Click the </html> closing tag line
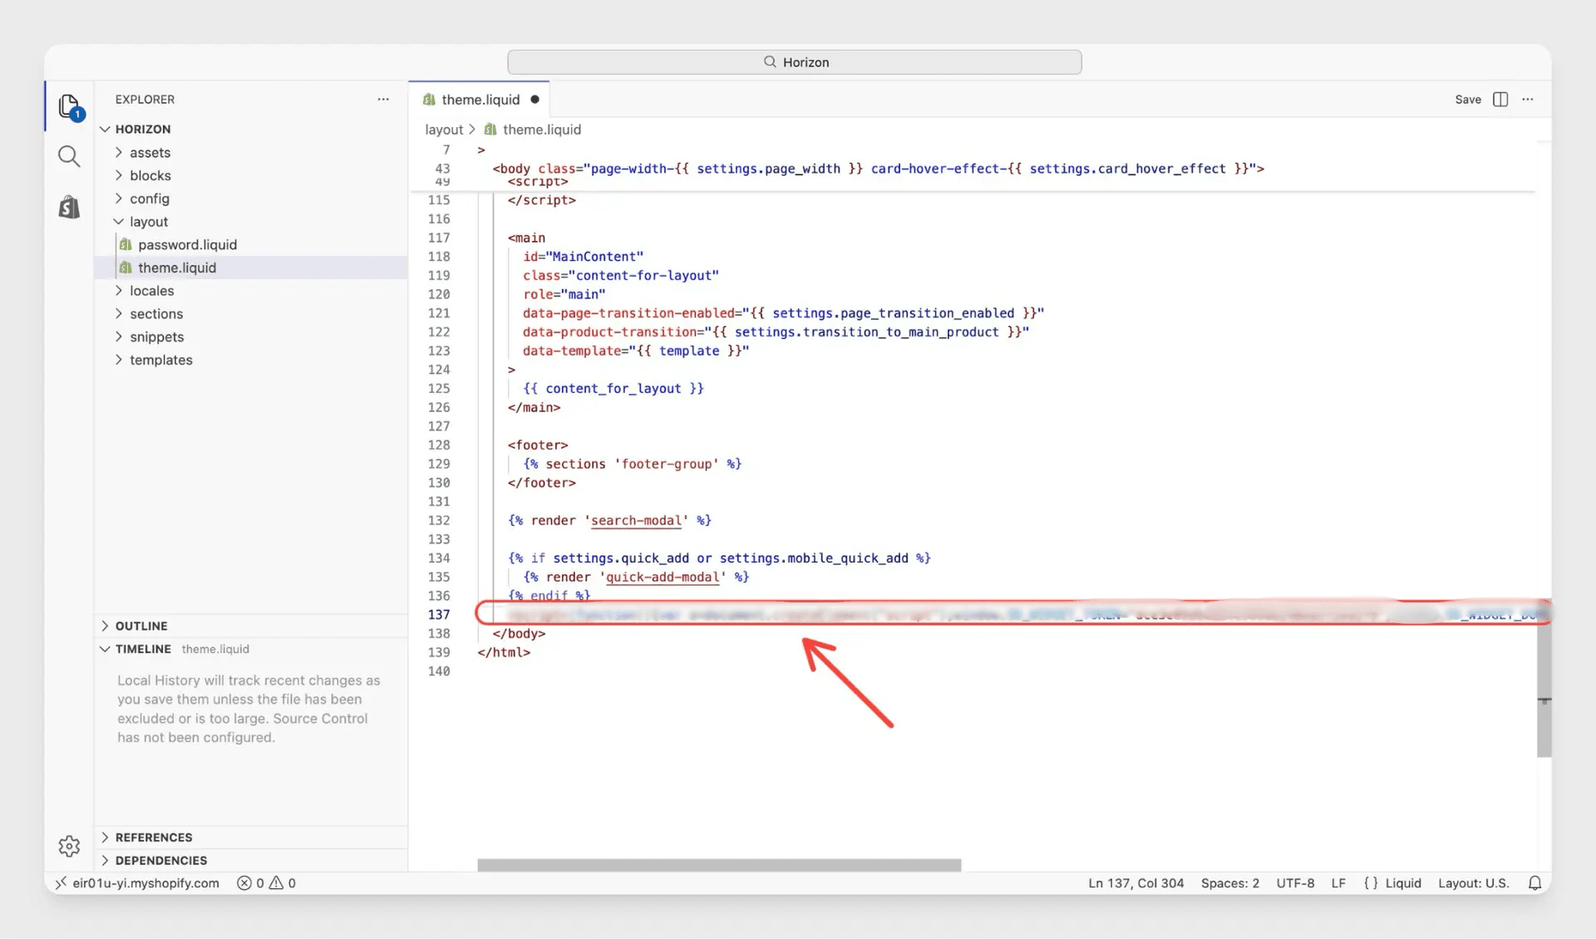Image resolution: width=1596 pixels, height=939 pixels. click(504, 652)
